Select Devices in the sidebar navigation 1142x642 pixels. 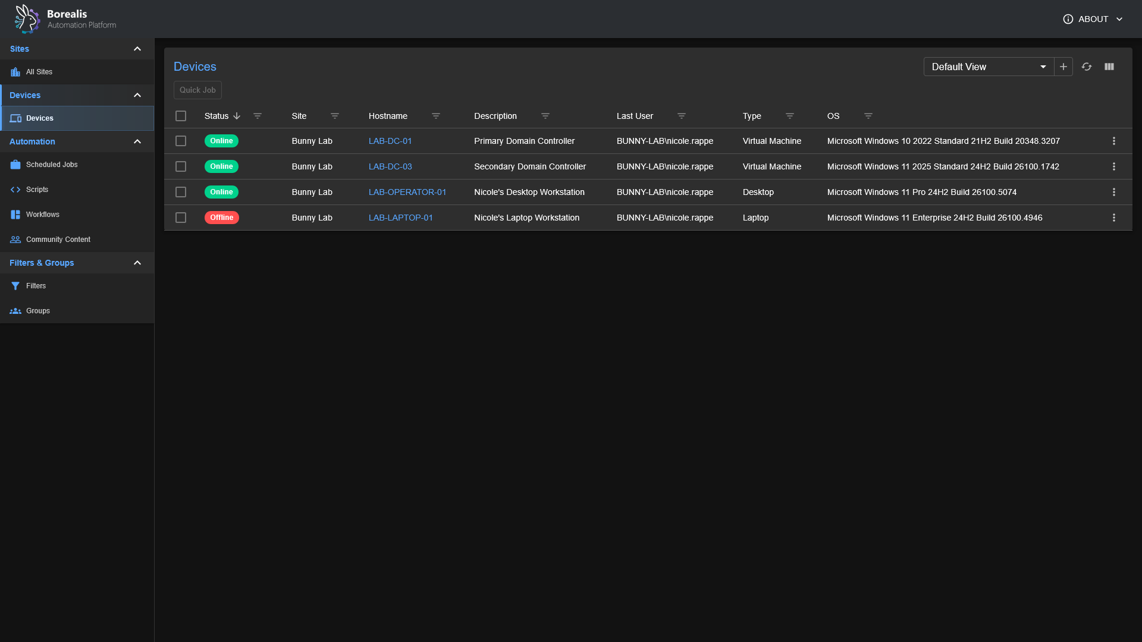click(x=40, y=118)
